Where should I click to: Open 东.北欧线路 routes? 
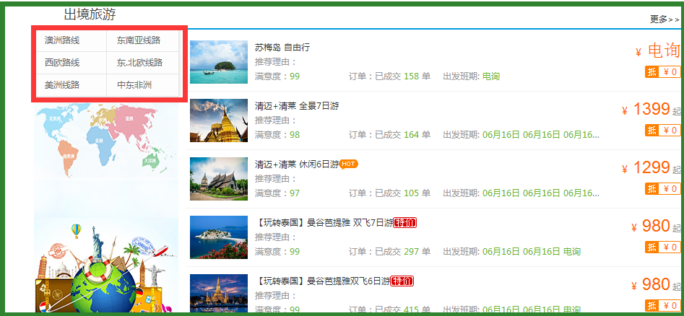coord(140,63)
